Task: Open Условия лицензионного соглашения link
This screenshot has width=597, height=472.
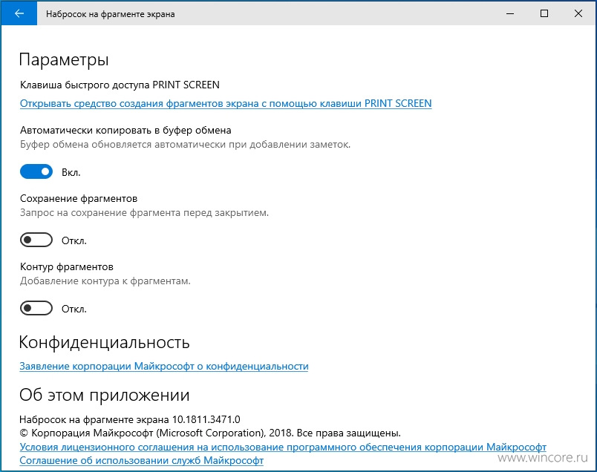Action: click(x=283, y=447)
